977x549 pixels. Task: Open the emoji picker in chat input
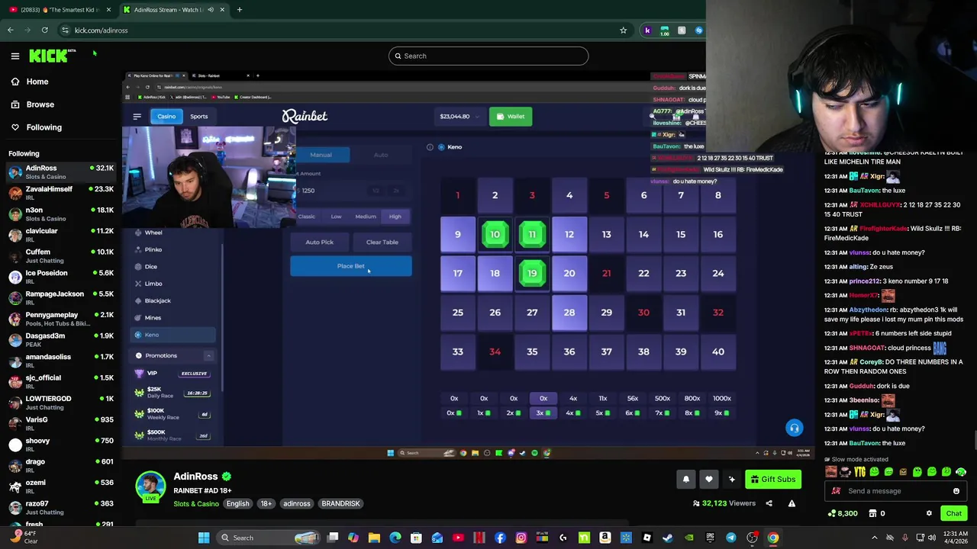tap(956, 491)
